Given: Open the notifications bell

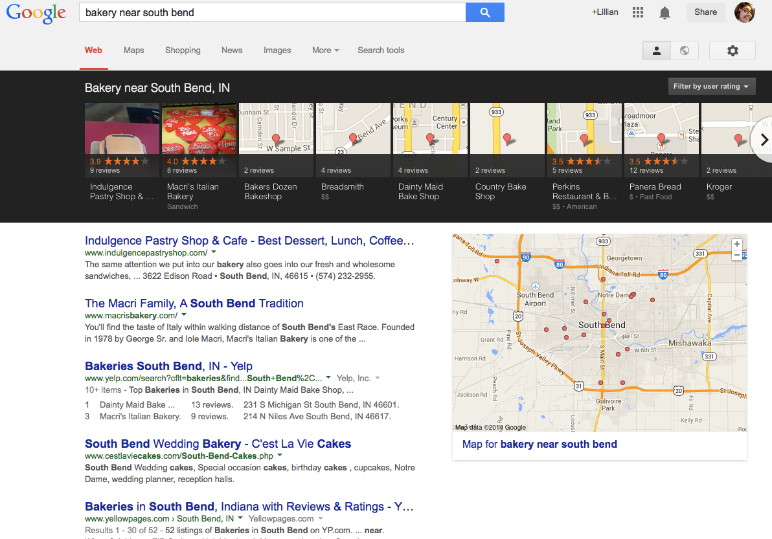Looking at the screenshot, I should (x=664, y=12).
